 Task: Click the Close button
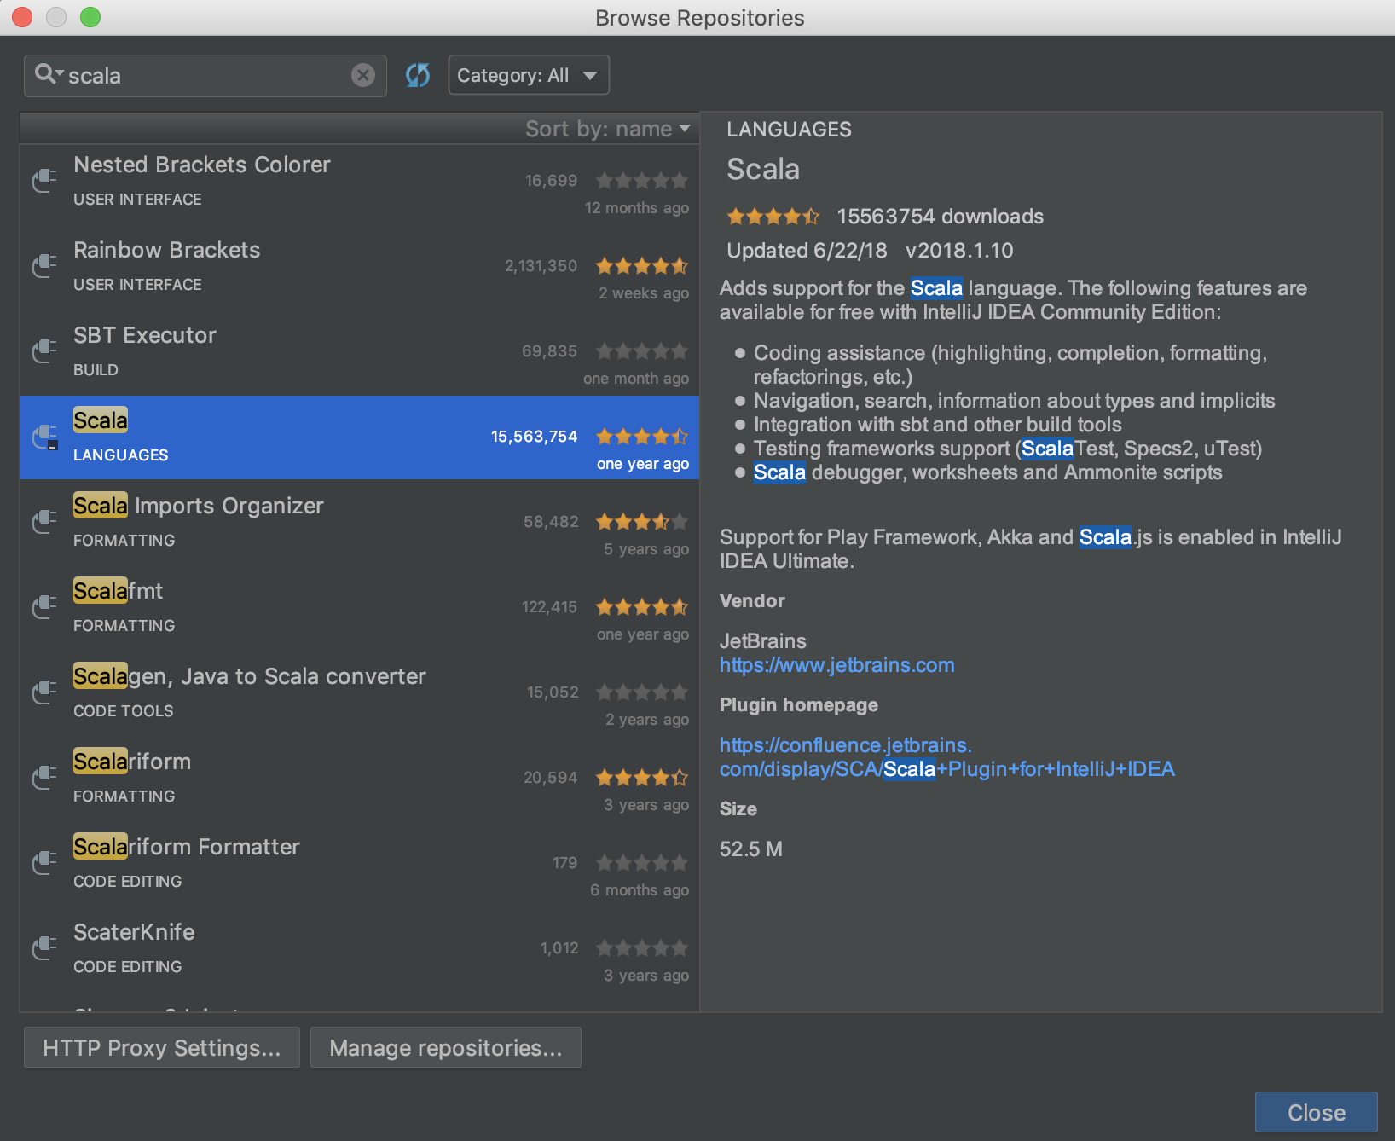pyautogui.click(x=1317, y=1112)
